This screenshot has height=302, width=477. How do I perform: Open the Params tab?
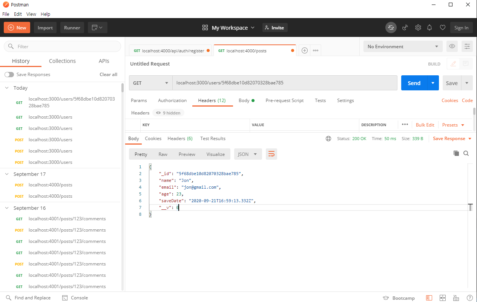139,101
